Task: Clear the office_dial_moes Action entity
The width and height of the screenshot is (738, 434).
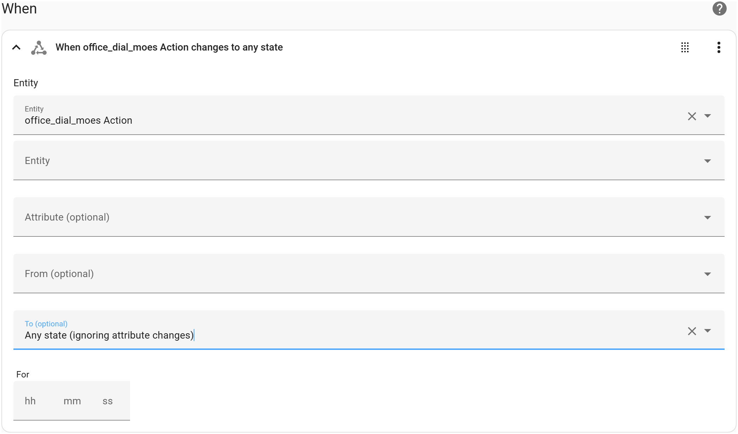Action: (x=692, y=116)
